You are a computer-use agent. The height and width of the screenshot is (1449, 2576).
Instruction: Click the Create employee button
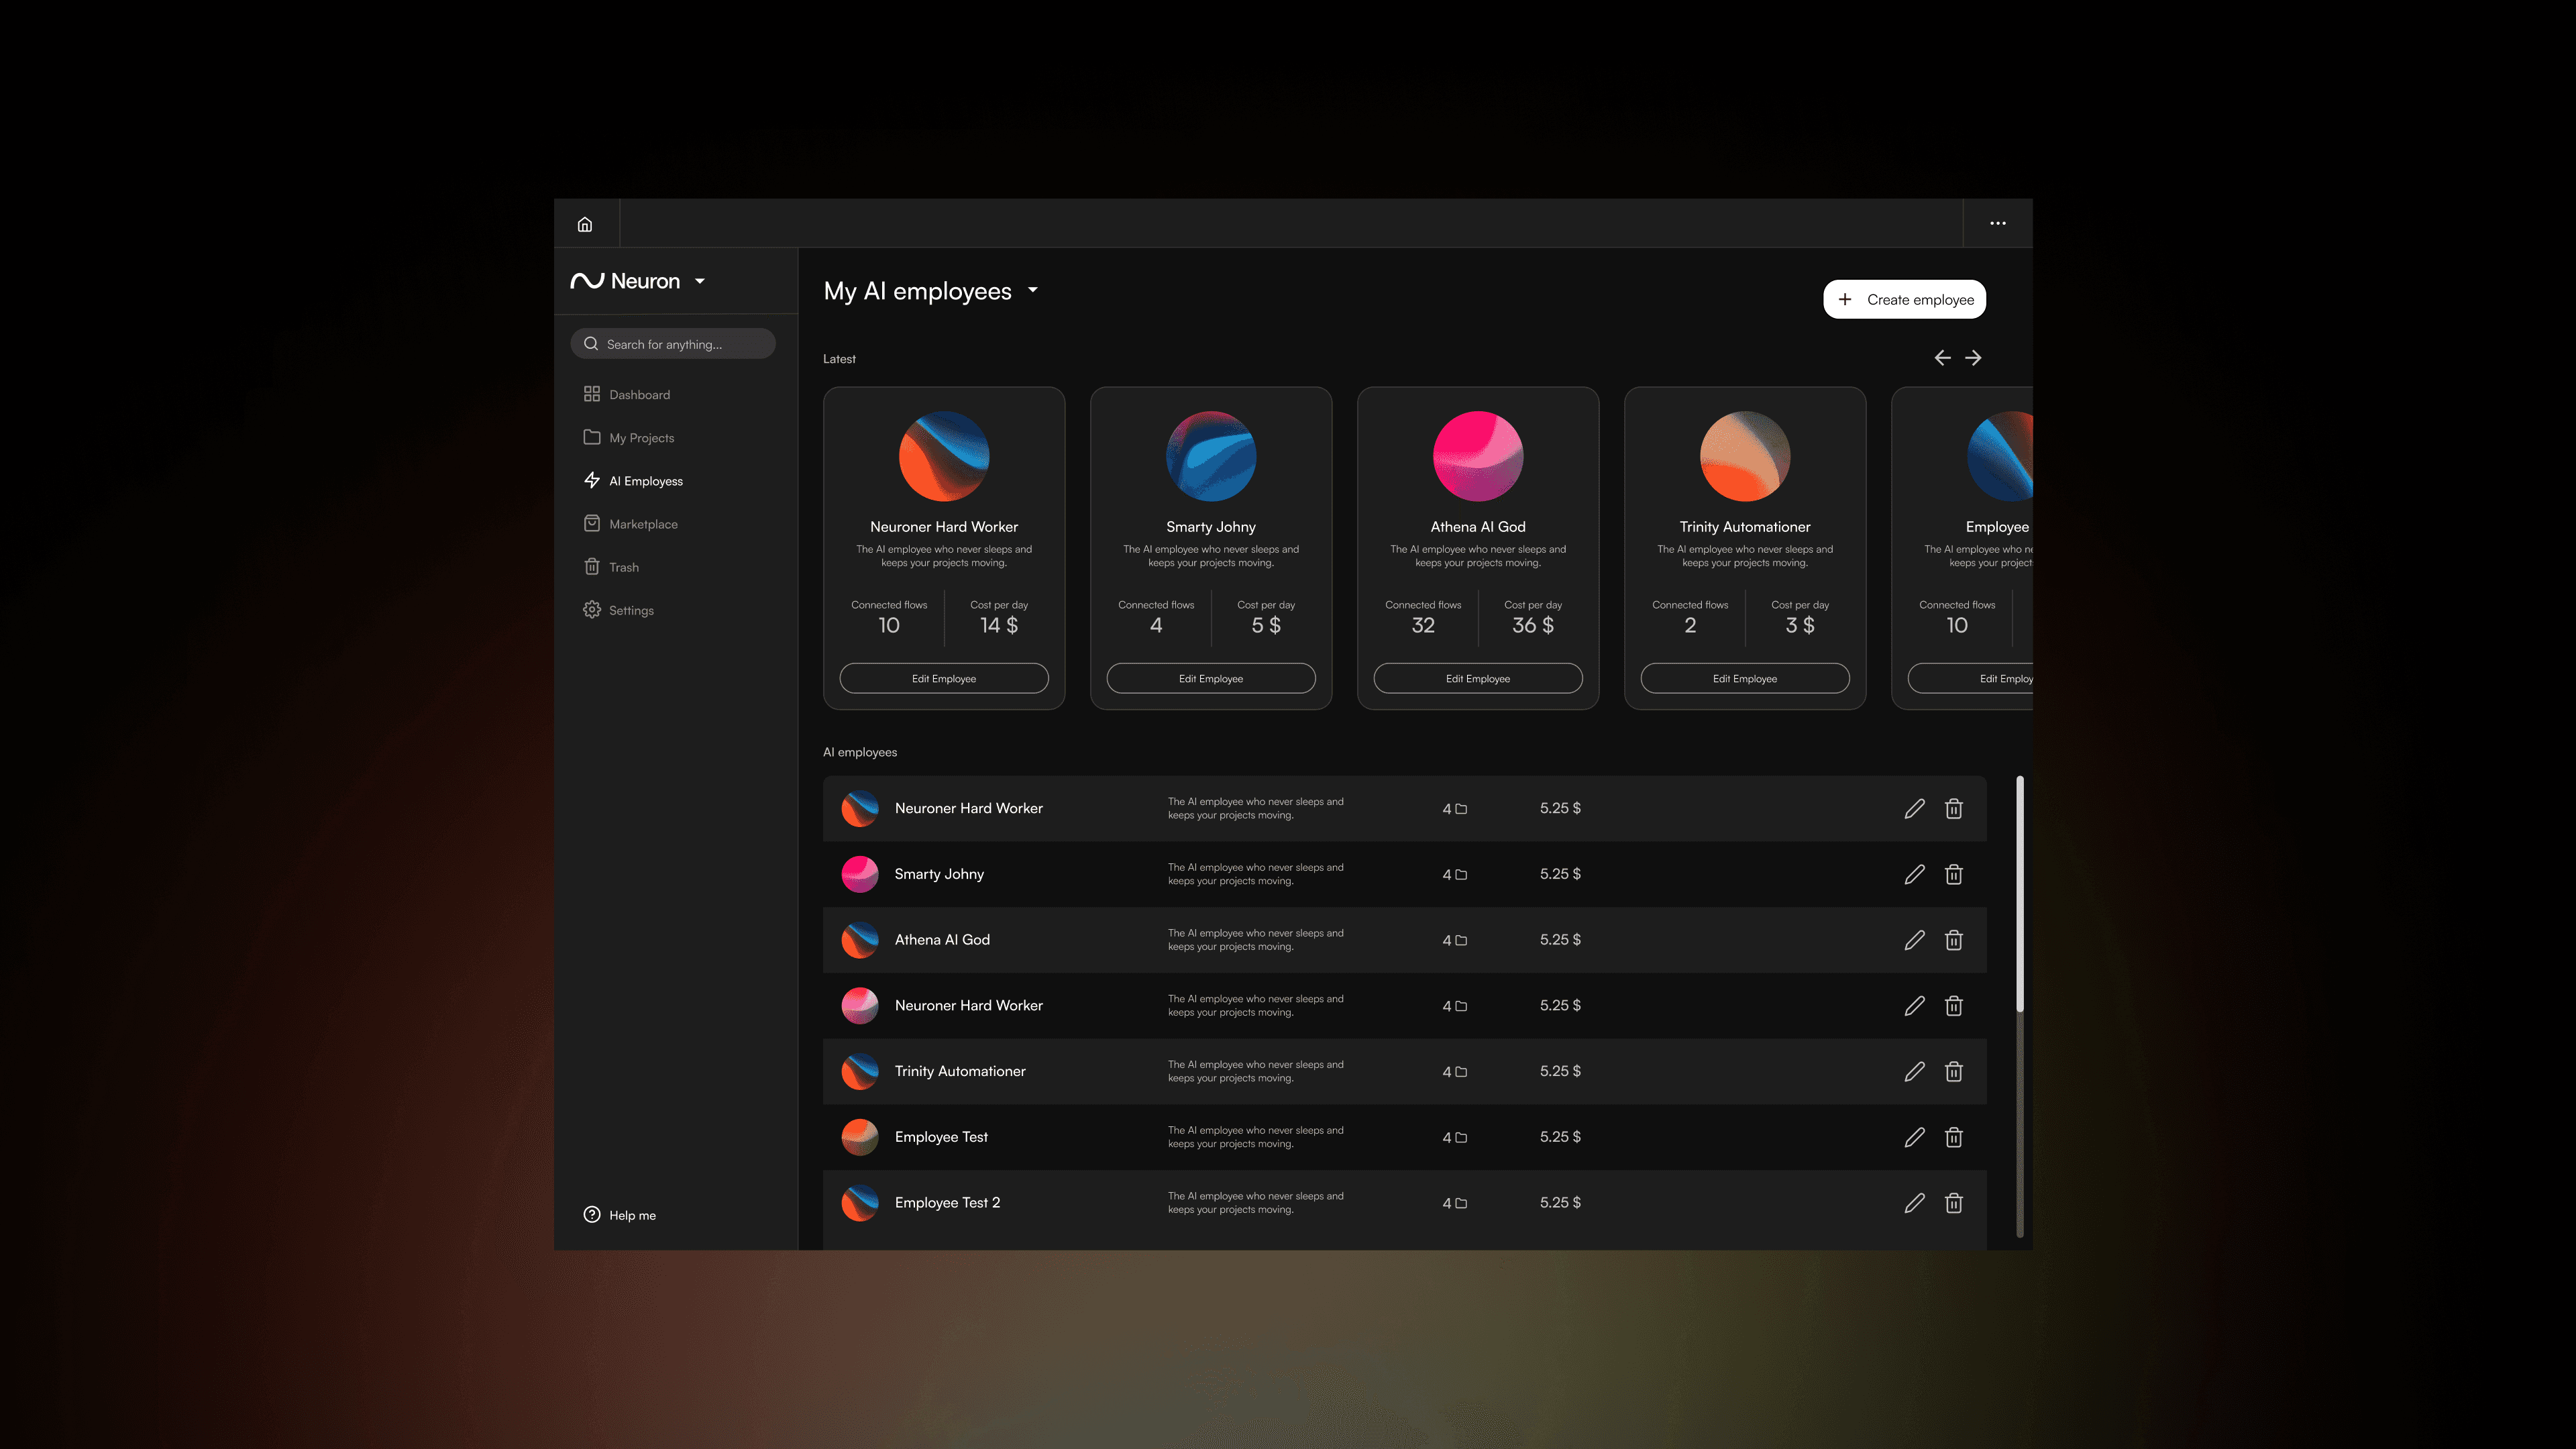[1904, 300]
